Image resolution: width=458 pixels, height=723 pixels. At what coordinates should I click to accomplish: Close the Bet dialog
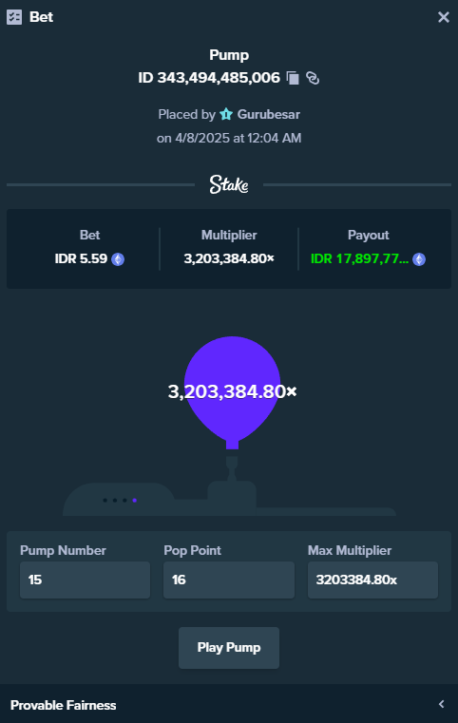click(444, 17)
